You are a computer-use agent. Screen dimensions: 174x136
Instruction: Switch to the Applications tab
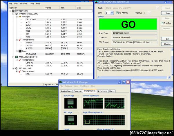coord(66,91)
